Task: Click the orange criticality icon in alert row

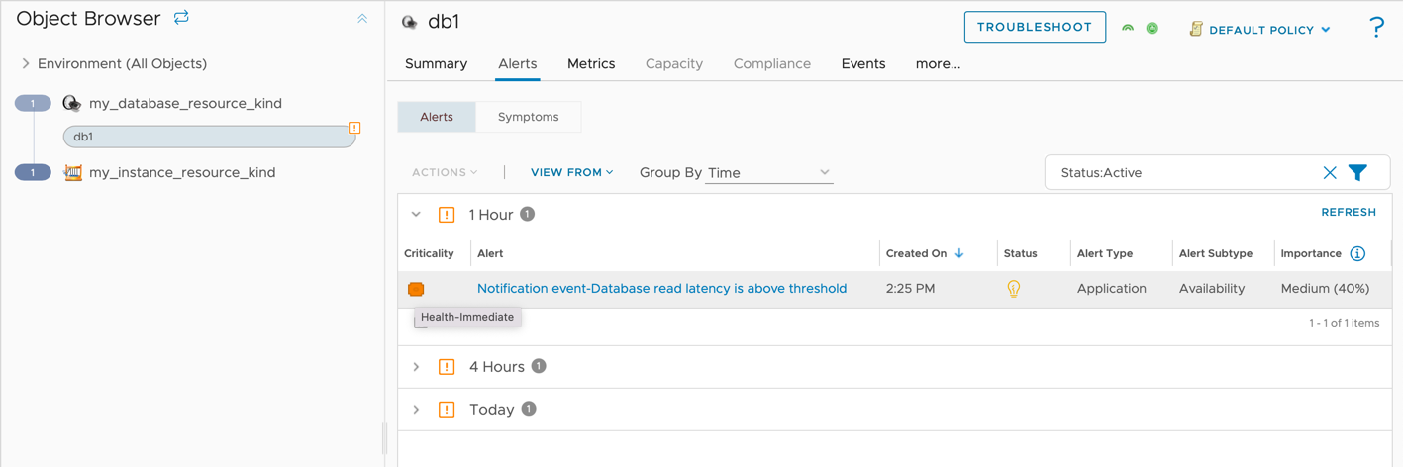Action: point(416,289)
